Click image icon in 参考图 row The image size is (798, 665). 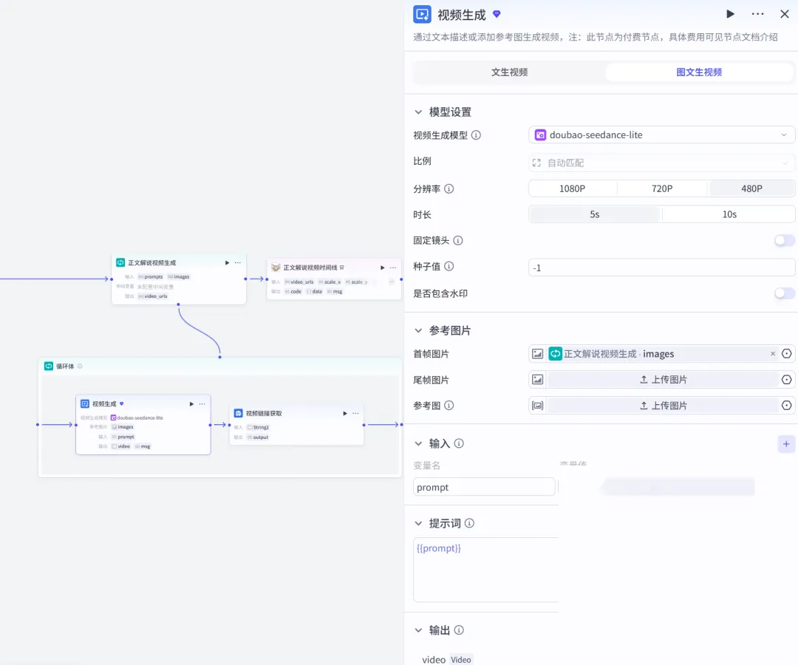click(537, 406)
